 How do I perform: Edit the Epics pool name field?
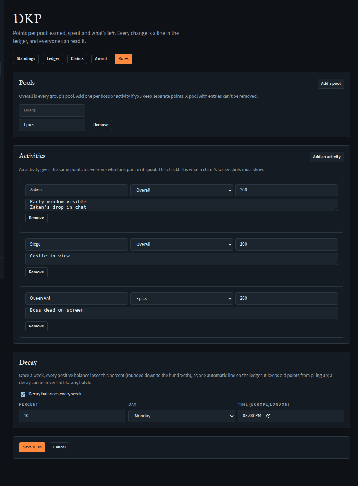pyautogui.click(x=52, y=125)
